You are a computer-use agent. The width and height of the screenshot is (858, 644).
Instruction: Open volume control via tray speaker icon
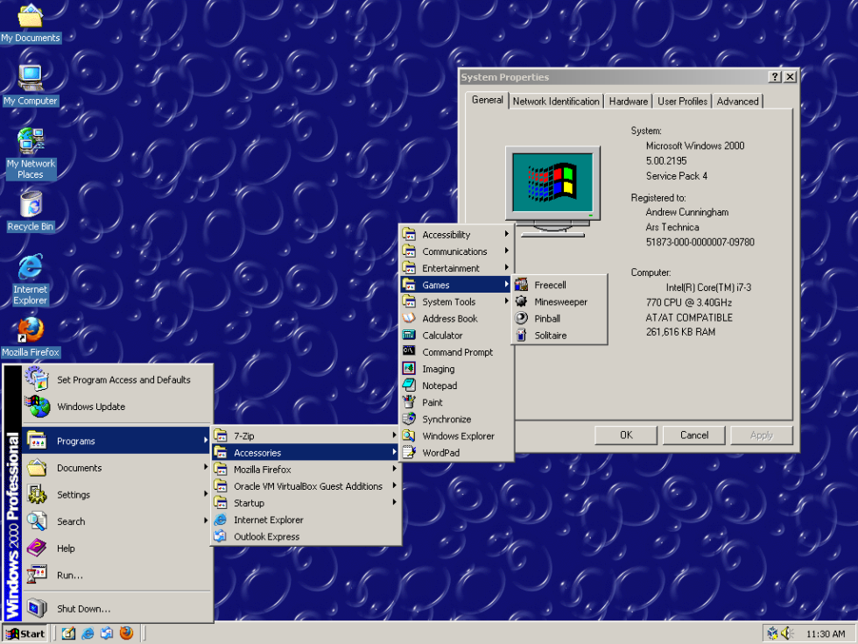(786, 633)
